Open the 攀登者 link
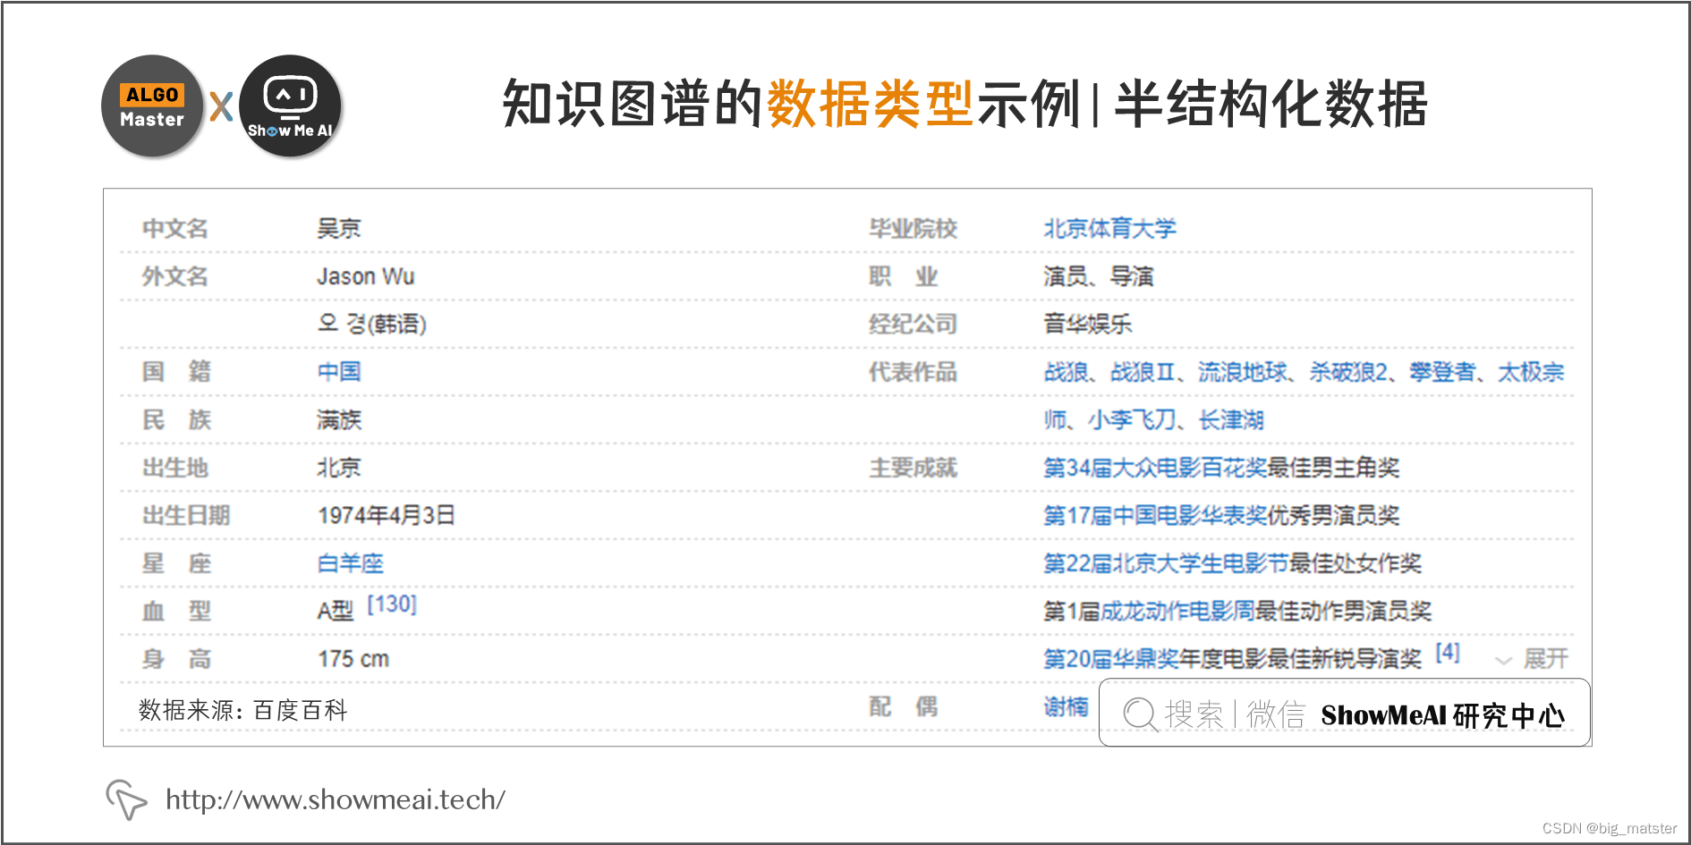 tap(1442, 372)
